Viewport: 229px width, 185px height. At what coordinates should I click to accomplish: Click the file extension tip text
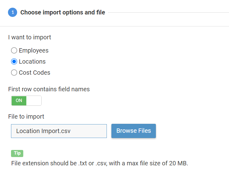[x=99, y=163]
